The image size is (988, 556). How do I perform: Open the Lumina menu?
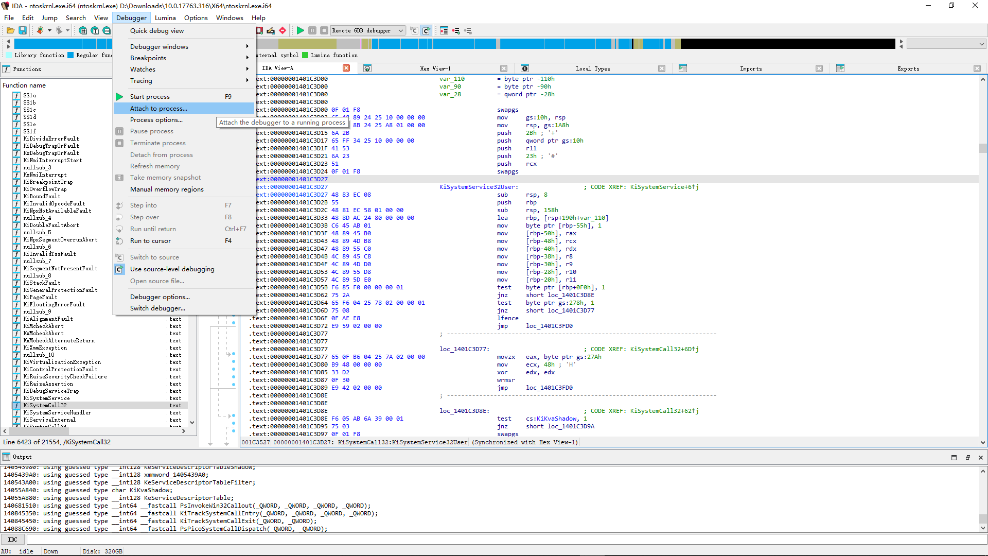[165, 18]
